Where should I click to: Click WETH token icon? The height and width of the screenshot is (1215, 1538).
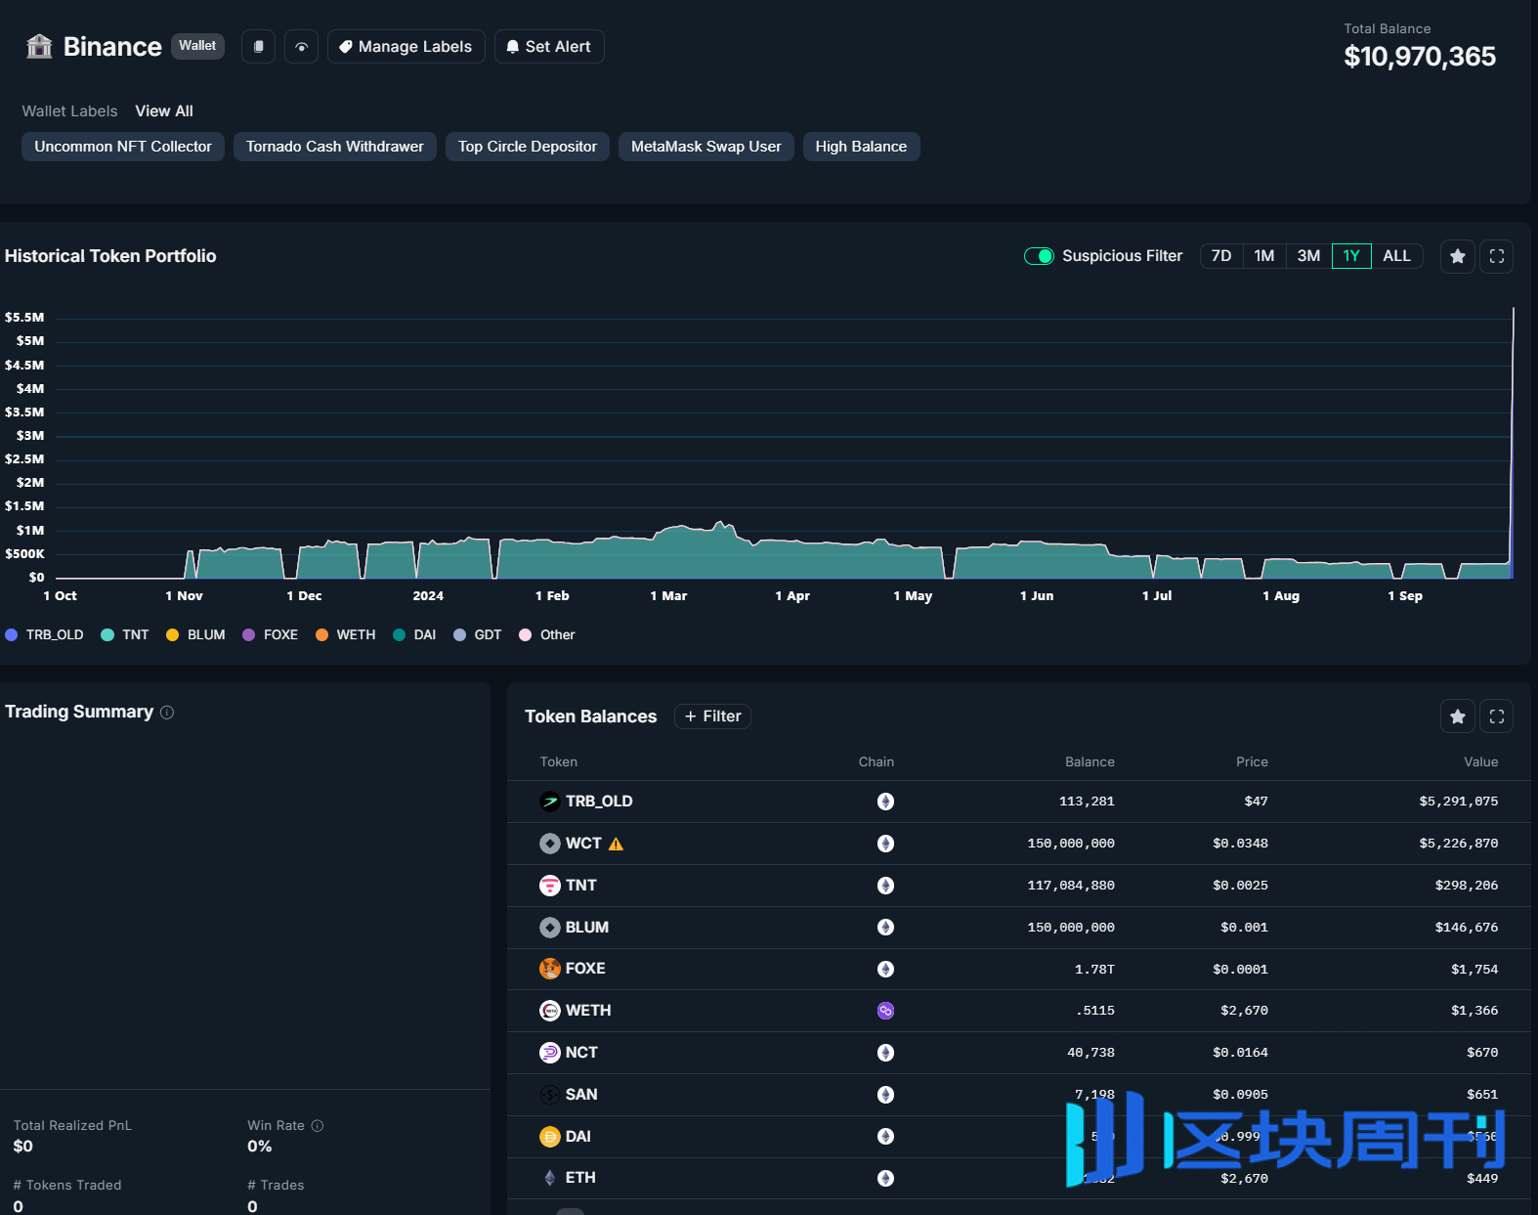[x=550, y=1011]
